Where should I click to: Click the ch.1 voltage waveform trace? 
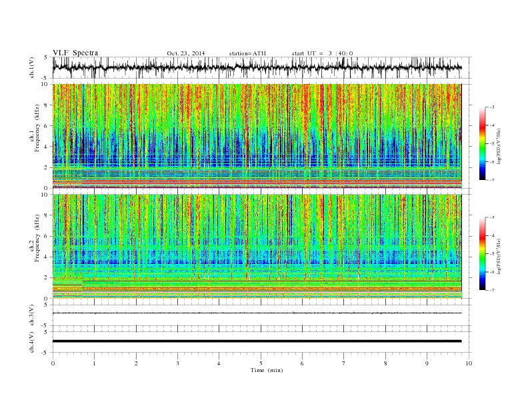click(257, 67)
